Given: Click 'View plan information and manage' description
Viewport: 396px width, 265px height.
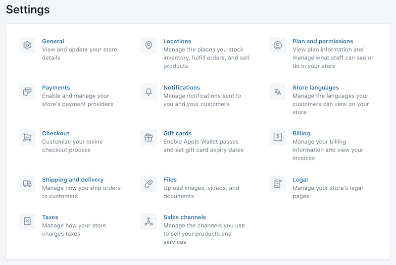Looking at the screenshot, I should [333, 57].
